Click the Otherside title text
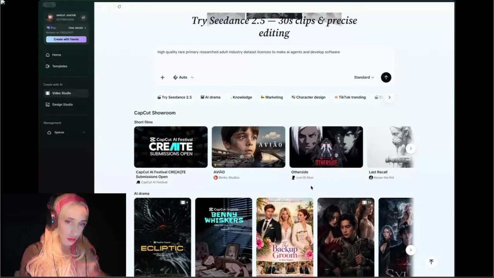 pyautogui.click(x=300, y=172)
